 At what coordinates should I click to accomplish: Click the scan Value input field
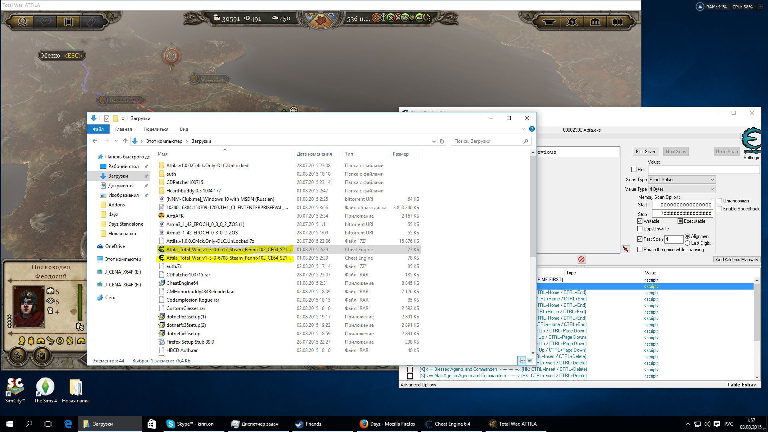click(704, 170)
